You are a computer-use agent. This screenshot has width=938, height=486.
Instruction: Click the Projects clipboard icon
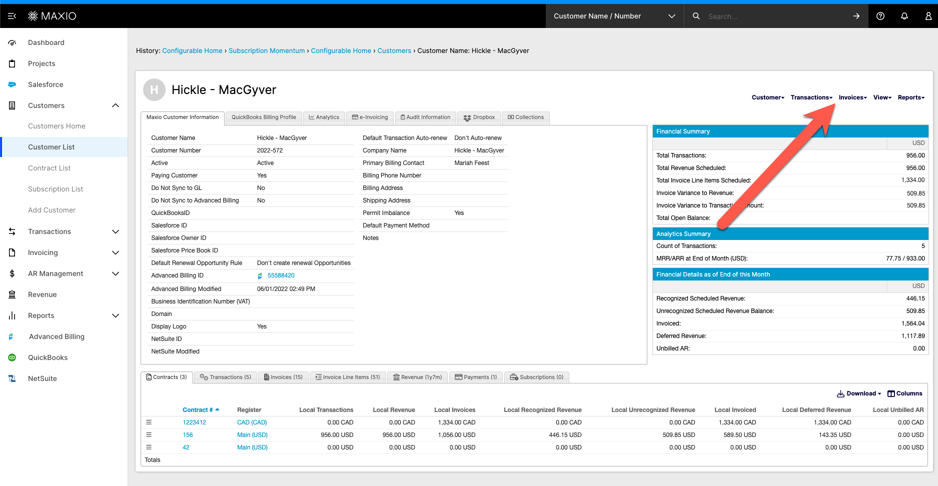pos(12,63)
